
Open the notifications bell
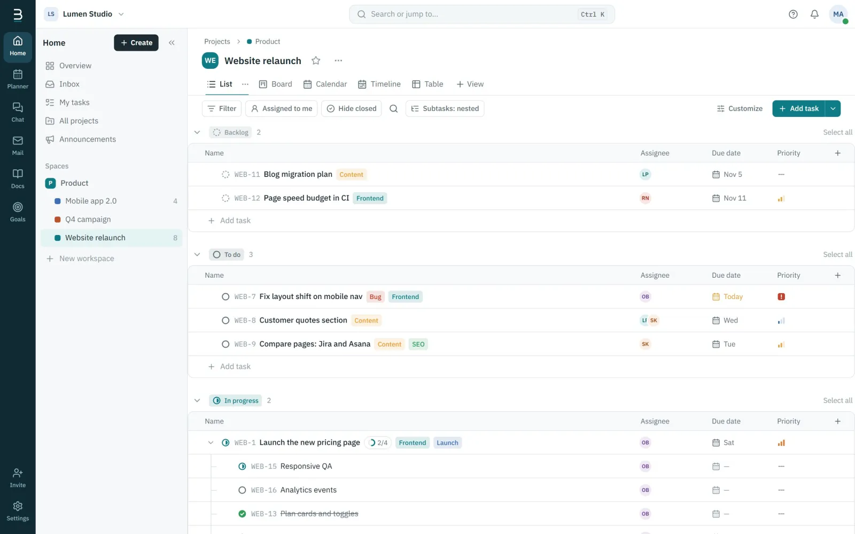click(814, 14)
